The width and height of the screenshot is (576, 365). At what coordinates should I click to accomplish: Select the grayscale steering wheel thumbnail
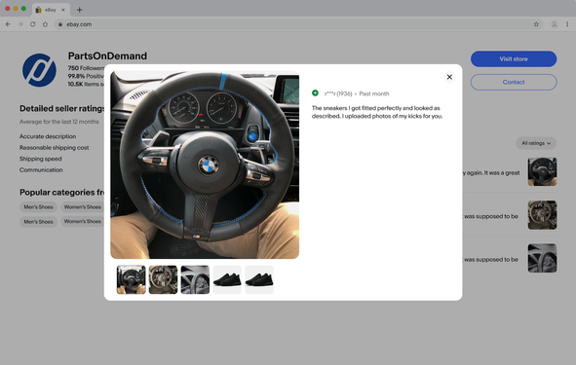195,279
